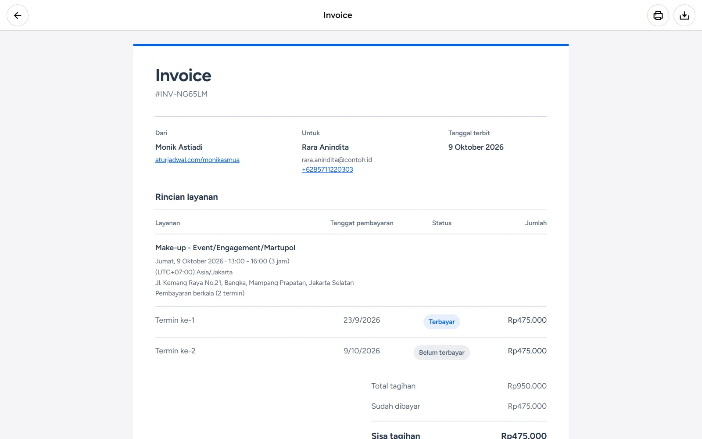Viewport: 702px width, 439px height.
Task: Click the issue date 9 Oktober 2026
Action: (476, 147)
